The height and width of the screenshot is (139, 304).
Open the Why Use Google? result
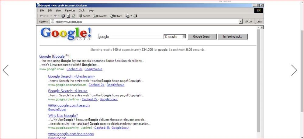click(x=63, y=116)
